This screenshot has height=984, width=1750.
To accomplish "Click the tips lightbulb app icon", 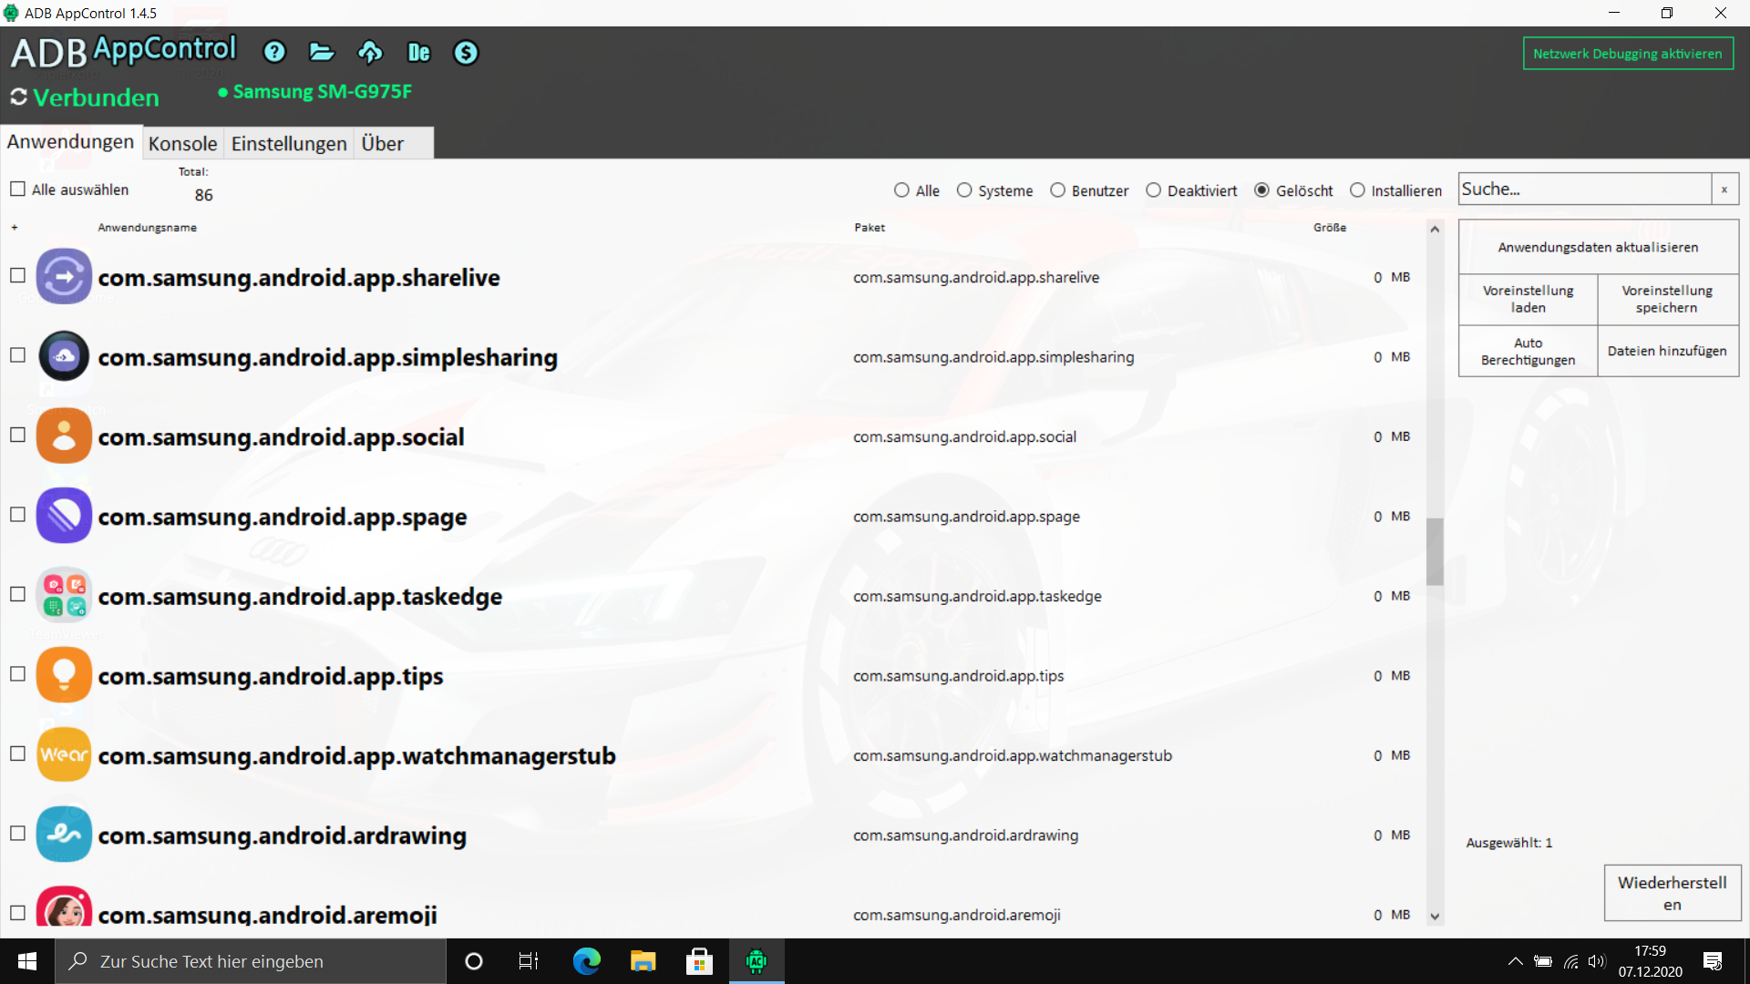I will [64, 675].
